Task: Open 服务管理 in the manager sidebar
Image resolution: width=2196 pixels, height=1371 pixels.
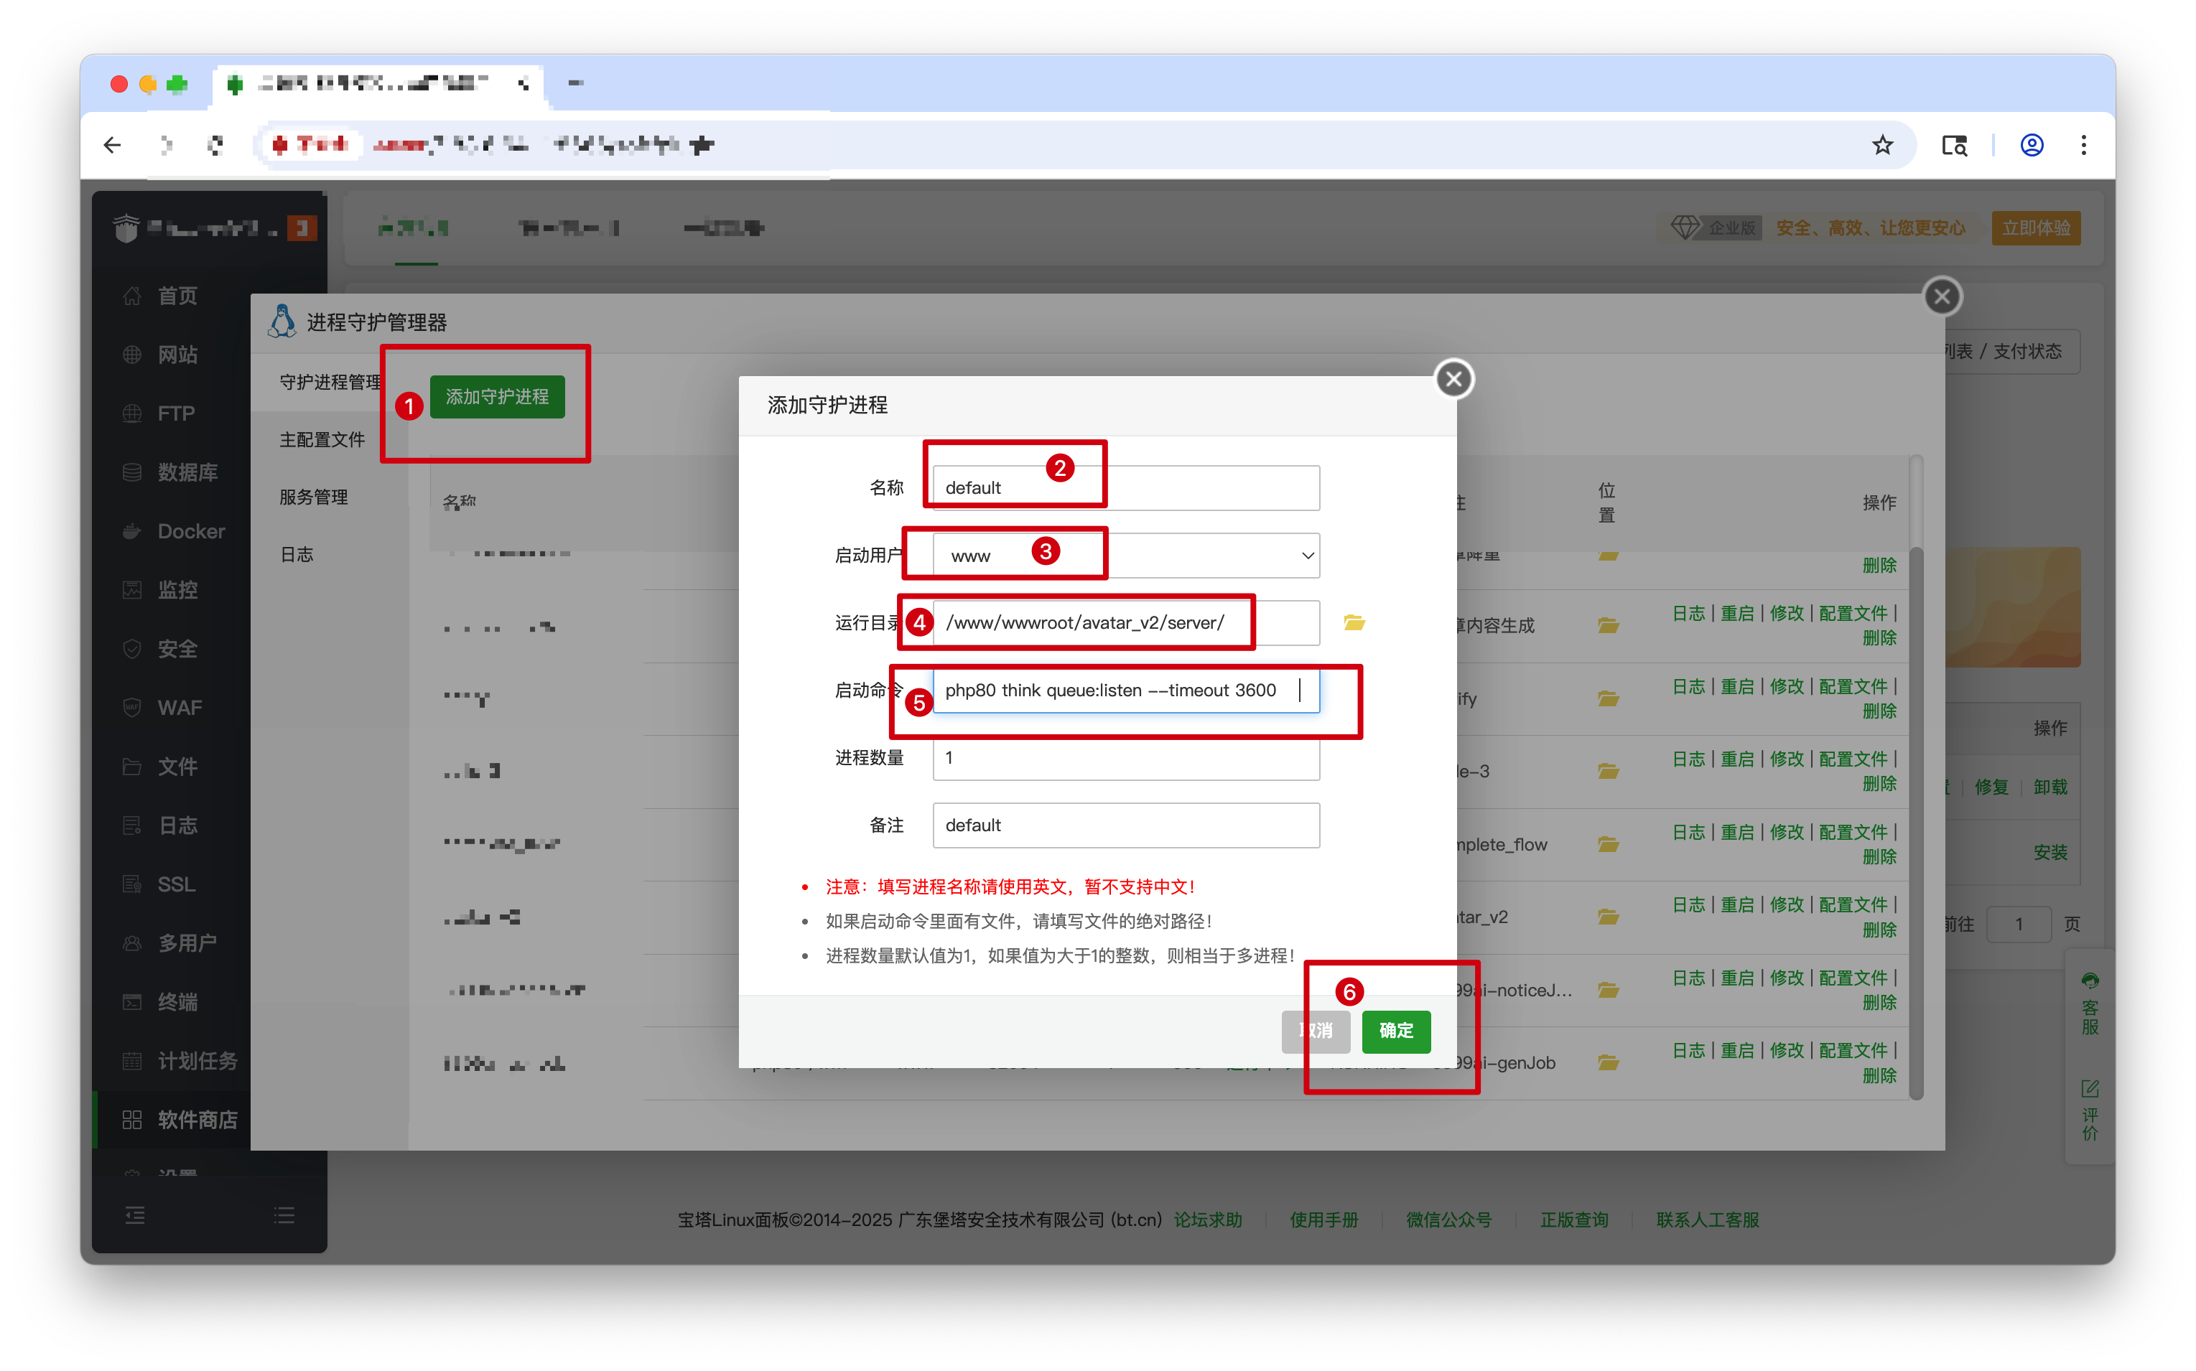Action: 314,497
